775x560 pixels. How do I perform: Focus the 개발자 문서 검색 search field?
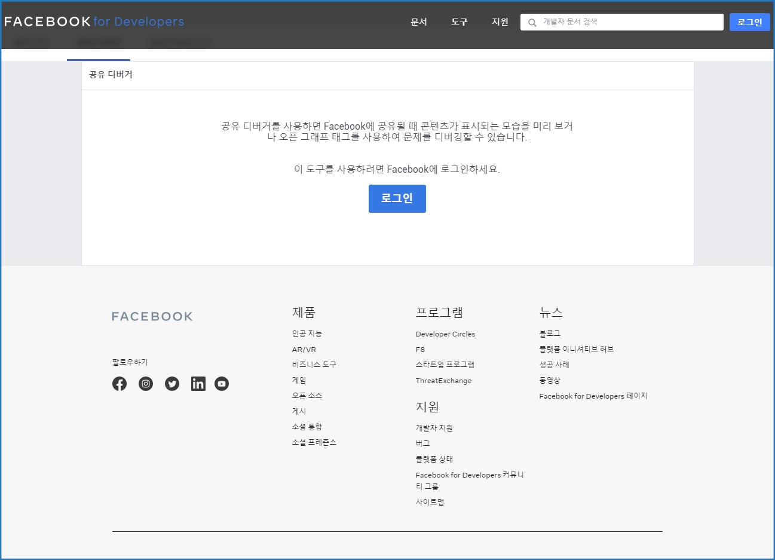(627, 22)
